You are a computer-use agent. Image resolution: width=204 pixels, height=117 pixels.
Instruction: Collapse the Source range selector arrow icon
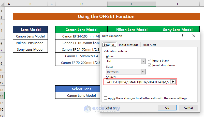pyautogui.click(x=173, y=82)
